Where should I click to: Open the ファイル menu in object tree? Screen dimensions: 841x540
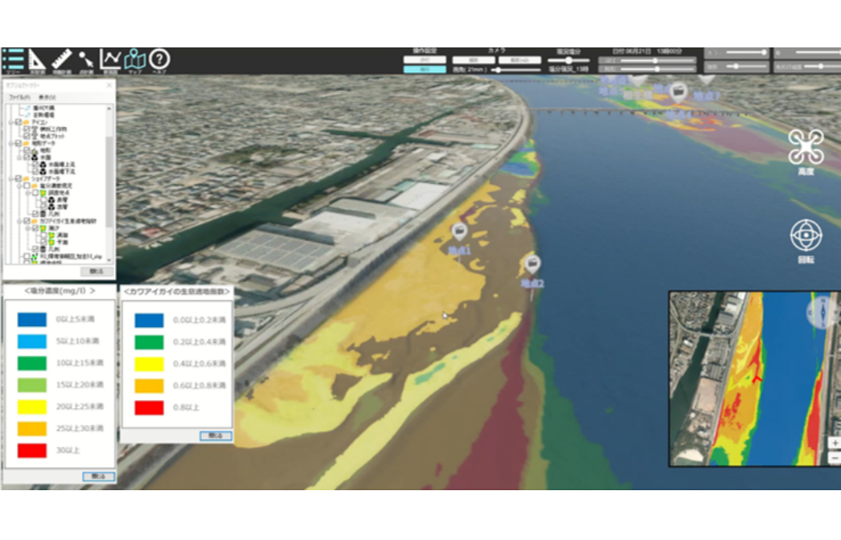click(18, 96)
